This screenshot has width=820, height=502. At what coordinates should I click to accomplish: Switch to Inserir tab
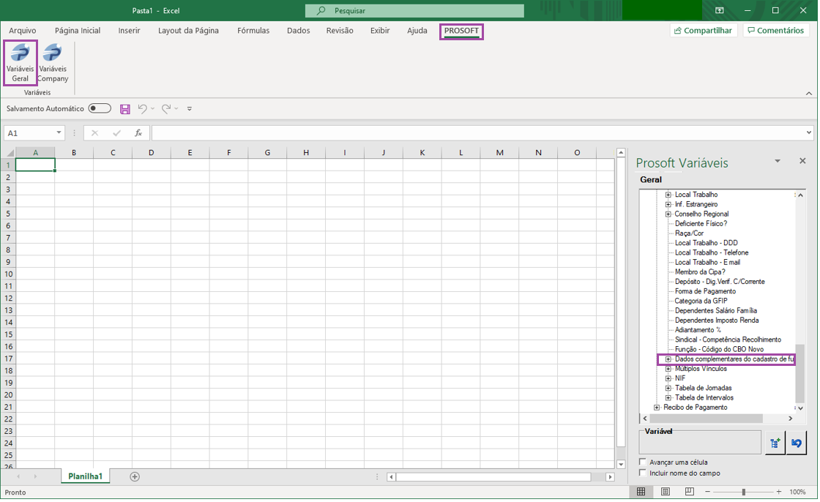tap(129, 30)
